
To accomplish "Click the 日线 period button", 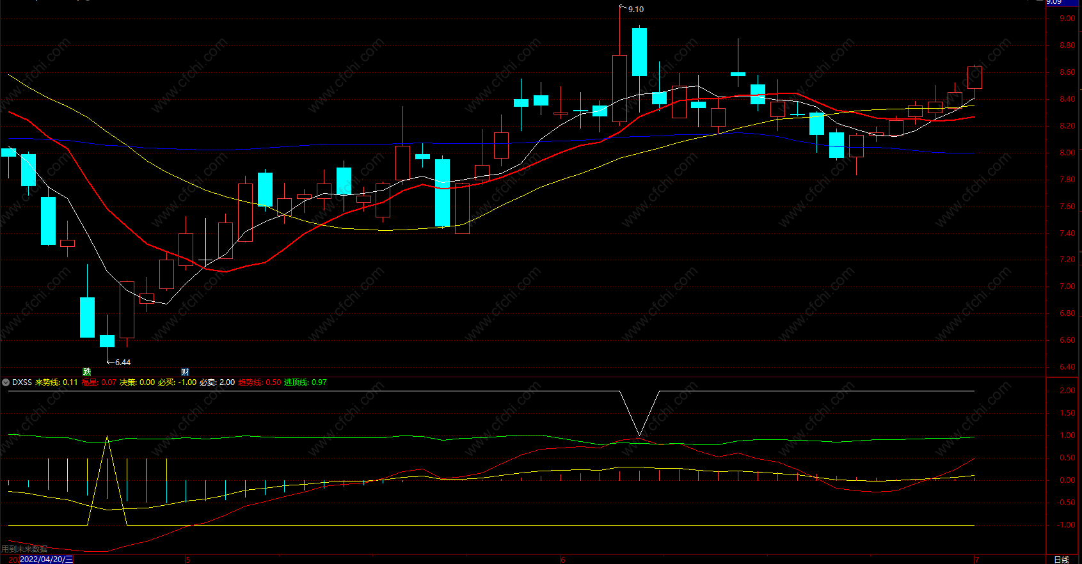I will 1062,560.
